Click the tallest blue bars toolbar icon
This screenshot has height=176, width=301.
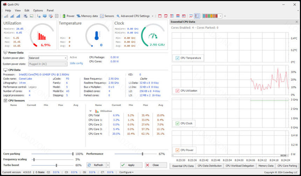tap(18, 16)
